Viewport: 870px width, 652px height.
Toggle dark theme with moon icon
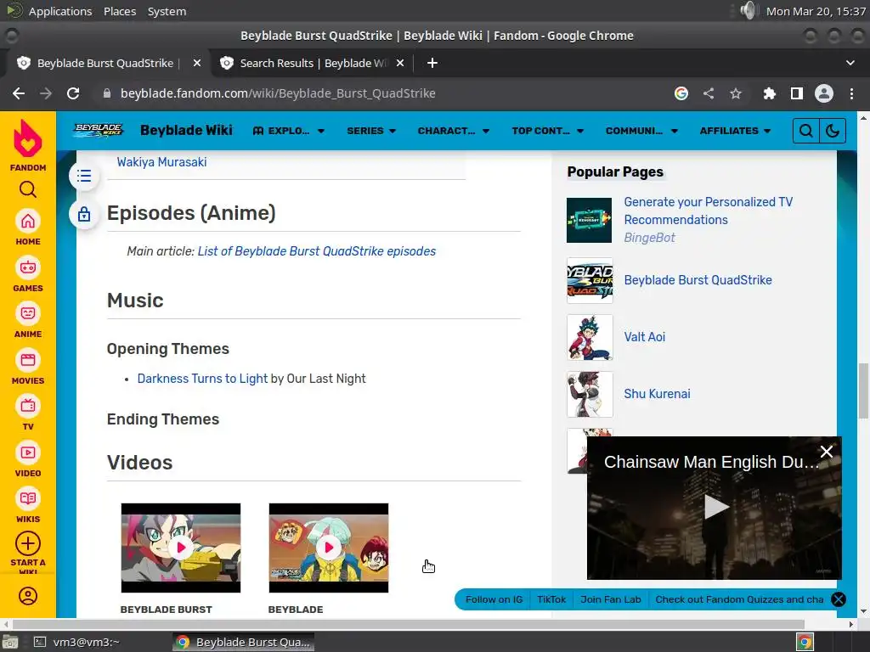[833, 131]
